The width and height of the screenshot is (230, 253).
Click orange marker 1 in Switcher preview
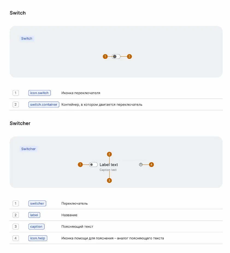click(x=80, y=164)
